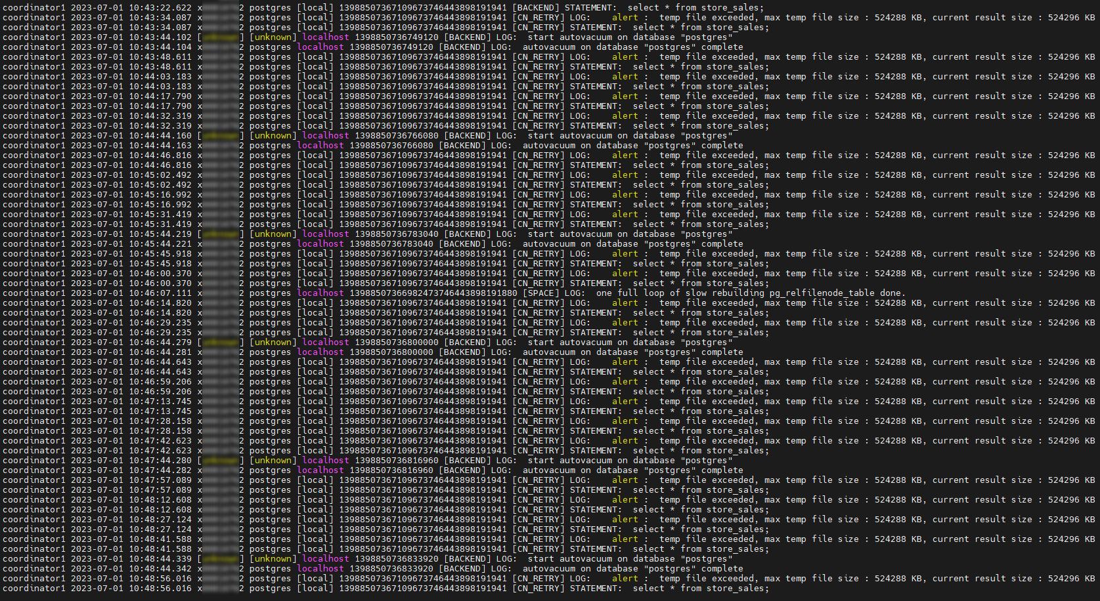Select 'coordinator1' on the 10:47:28.158 LOG line
Screen dimensions: 1100x601
34,421
